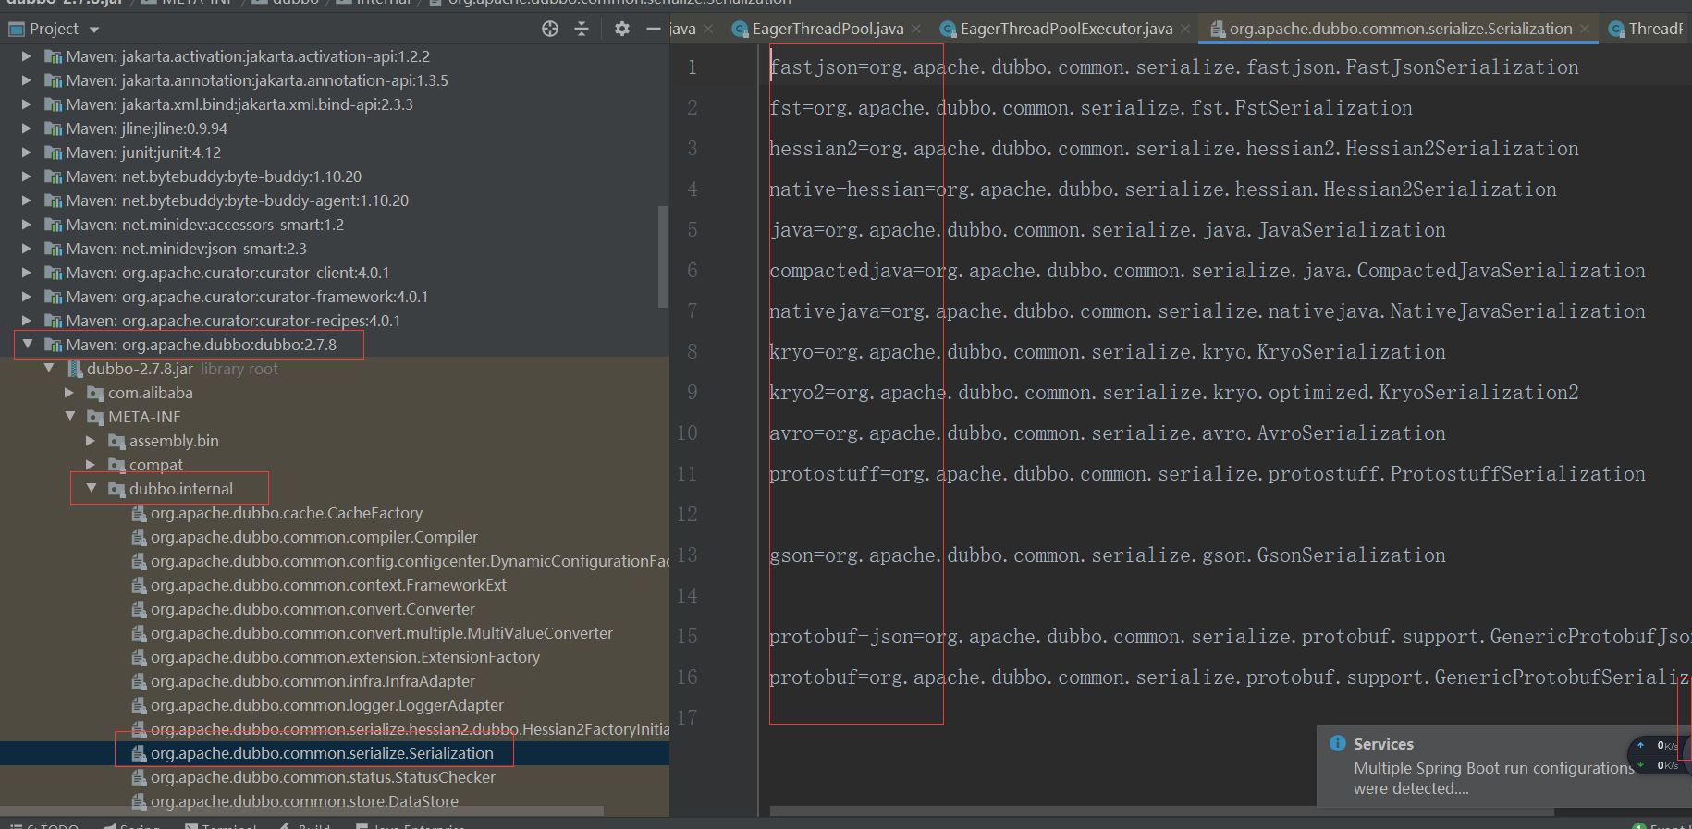
Task: Select Maven curator-recipes:4.0.1 row
Action: 335,321
